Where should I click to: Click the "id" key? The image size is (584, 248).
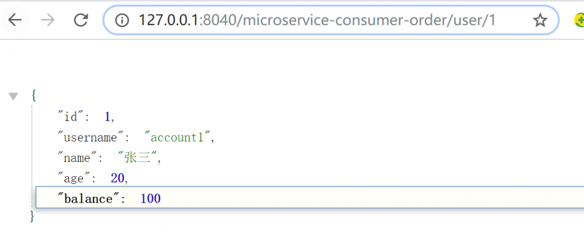71,117
